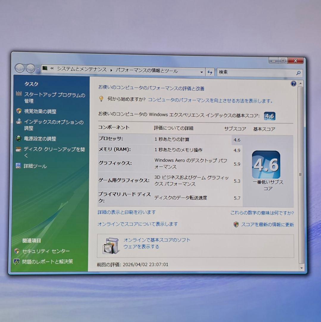
Task: Open 視覚効果の調整 task link
Action: pyautogui.click(x=40, y=111)
